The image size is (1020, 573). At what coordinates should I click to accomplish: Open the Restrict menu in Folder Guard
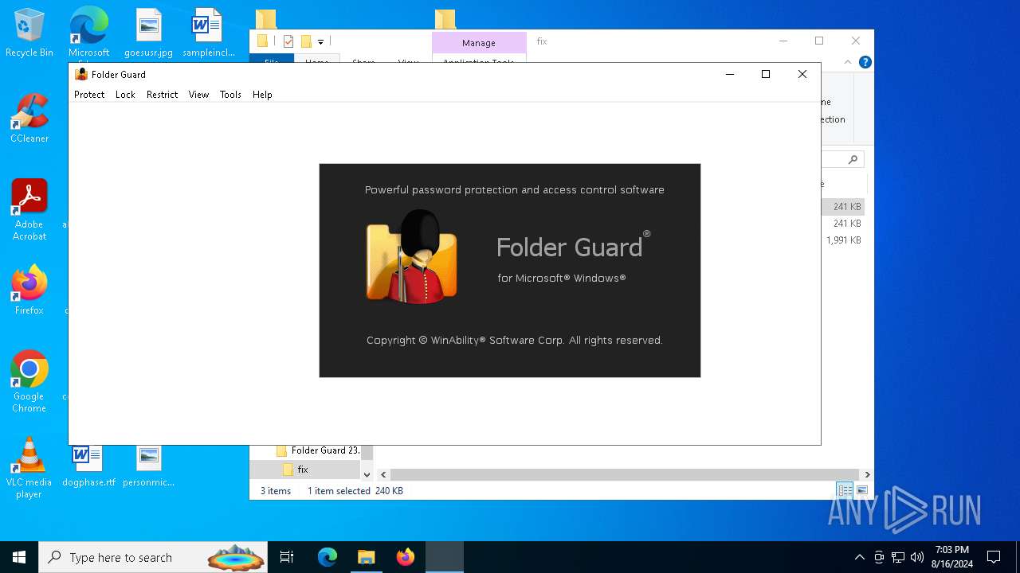click(162, 94)
